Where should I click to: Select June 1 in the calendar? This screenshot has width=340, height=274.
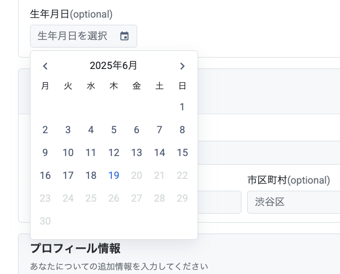point(182,107)
